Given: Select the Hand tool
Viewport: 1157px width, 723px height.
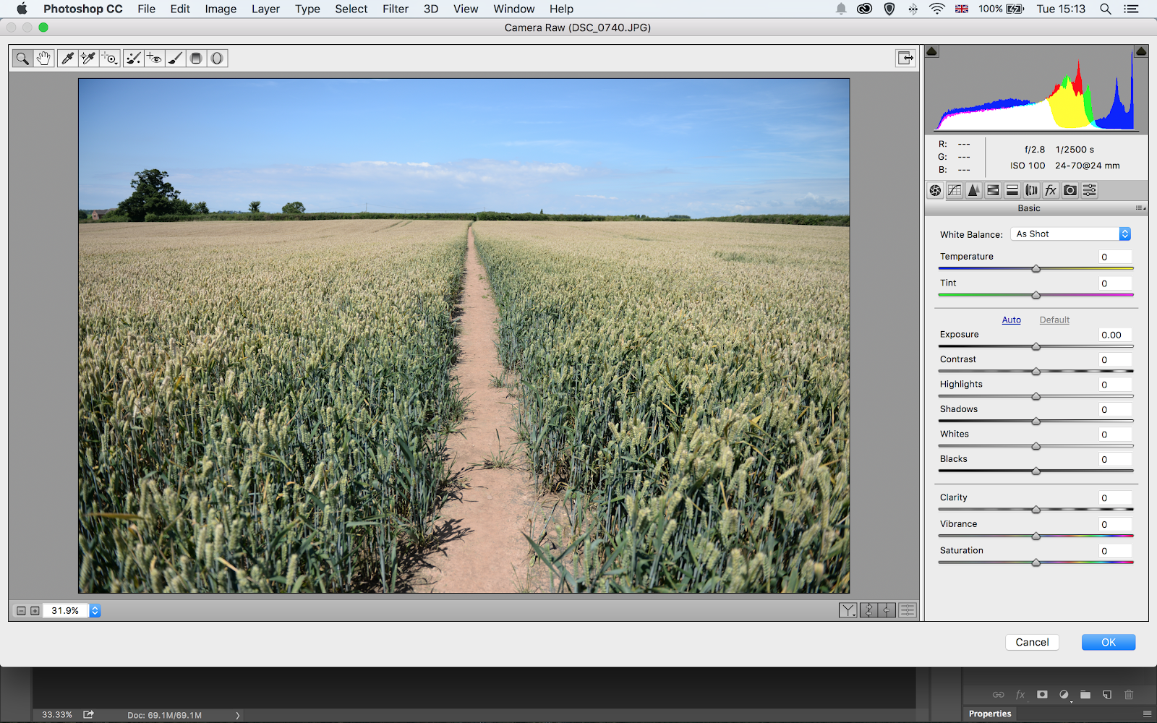Looking at the screenshot, I should click(43, 59).
